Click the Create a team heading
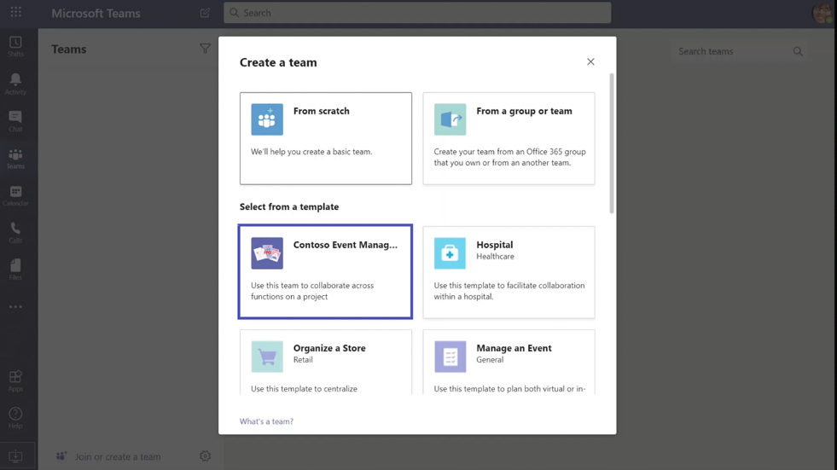 [278, 62]
